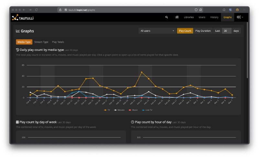Click the Feb 22 TV peak point
This screenshot has height=157, width=259.
coord(141,72)
